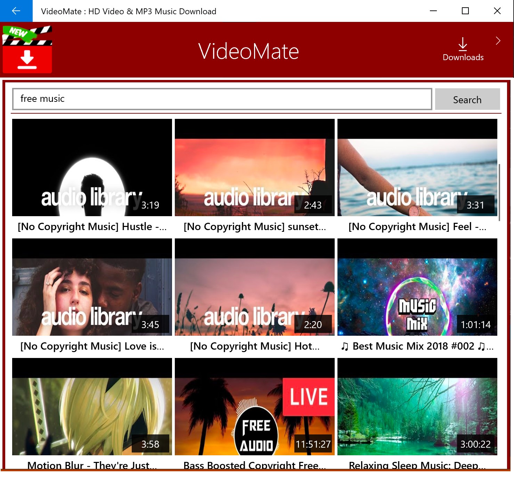Open the Relaxing Sleep Music thumbnail
This screenshot has height=481, width=514.
pos(417,407)
